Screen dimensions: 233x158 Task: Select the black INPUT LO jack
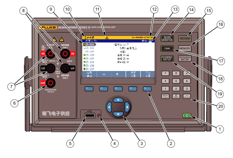[50, 68]
